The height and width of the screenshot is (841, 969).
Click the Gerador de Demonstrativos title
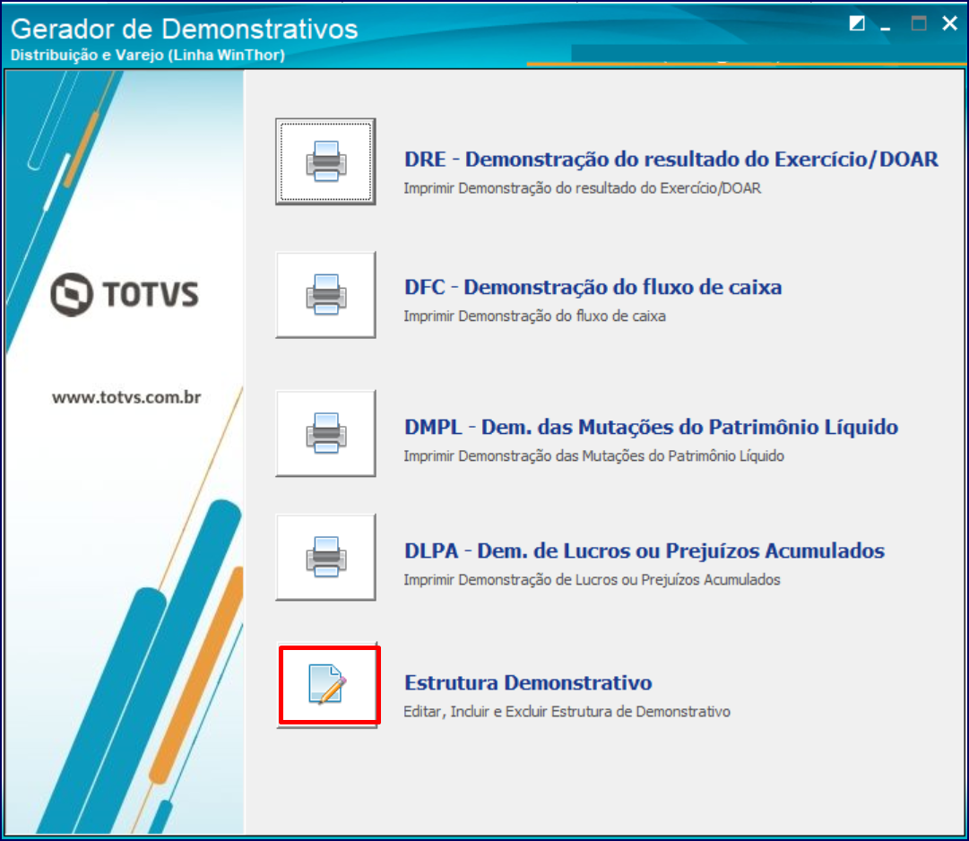184,29
